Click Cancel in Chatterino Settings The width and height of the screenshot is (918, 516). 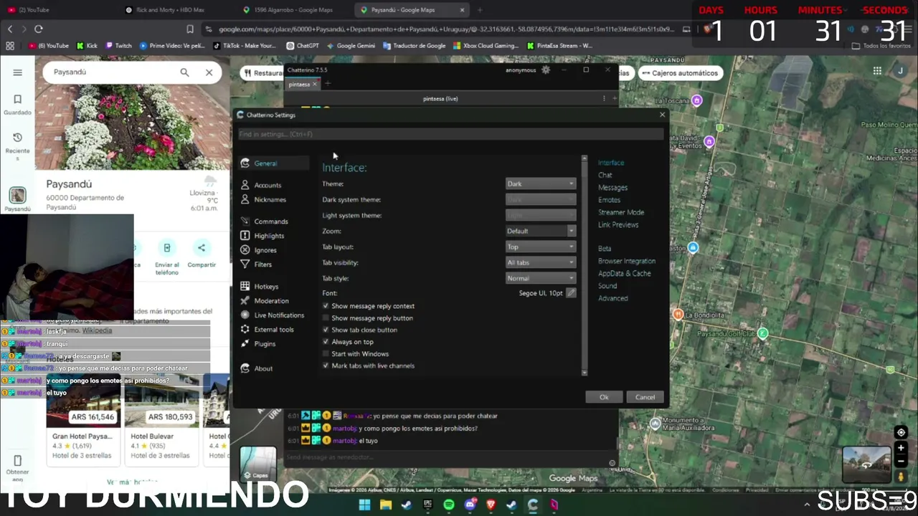(645, 397)
